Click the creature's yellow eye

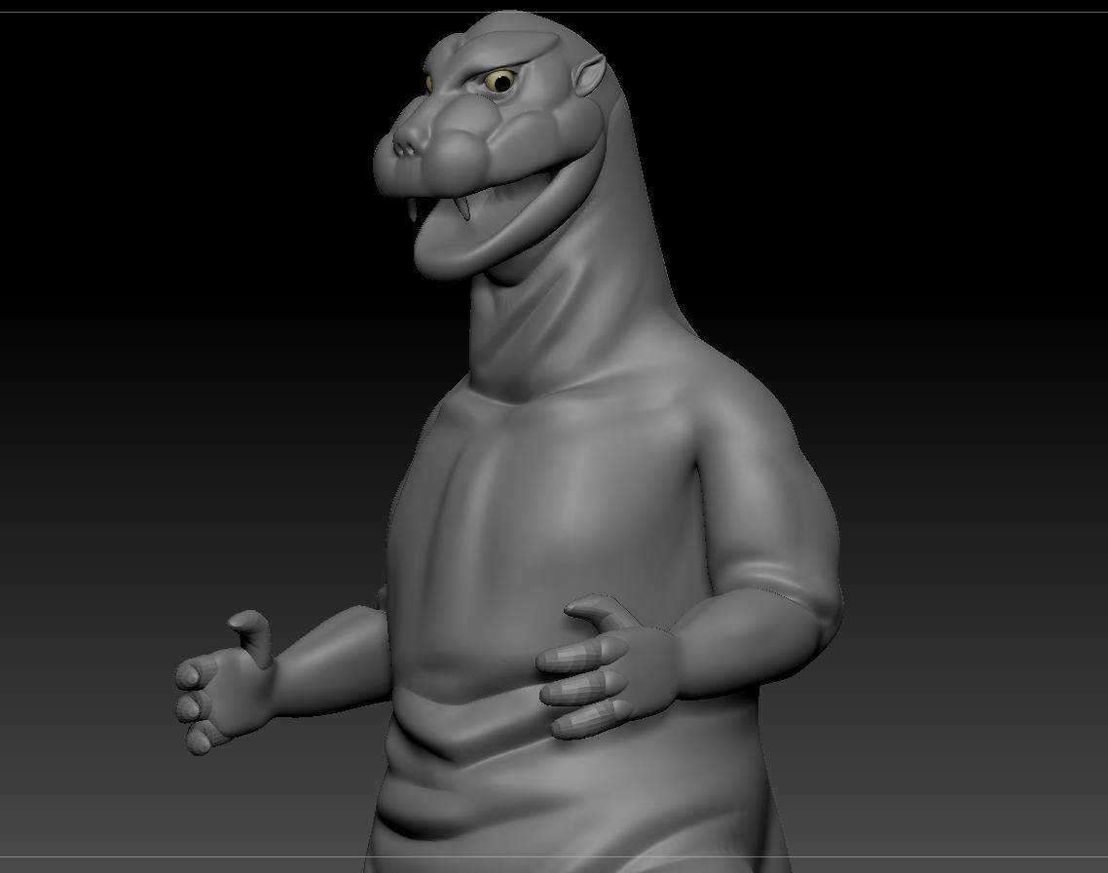499,81
